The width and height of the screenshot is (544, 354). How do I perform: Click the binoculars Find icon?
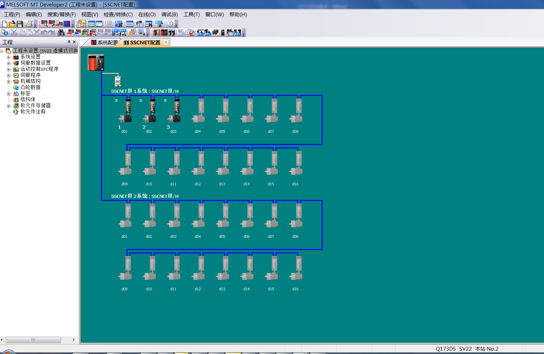61,33
